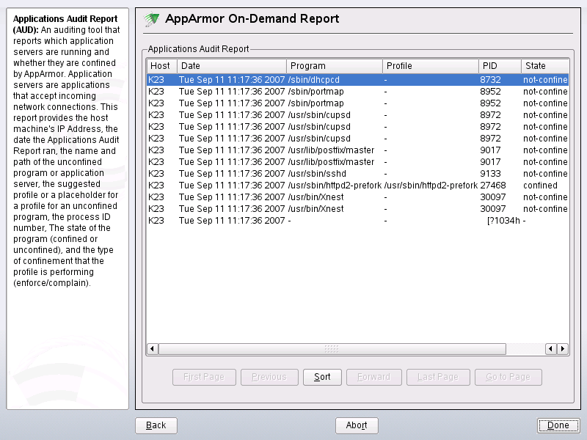Click the Host column header

(x=161, y=65)
